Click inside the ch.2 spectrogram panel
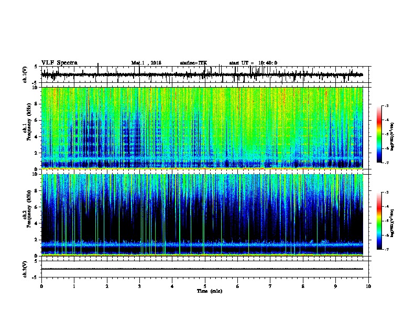This screenshot has width=415, height=321. (202, 215)
